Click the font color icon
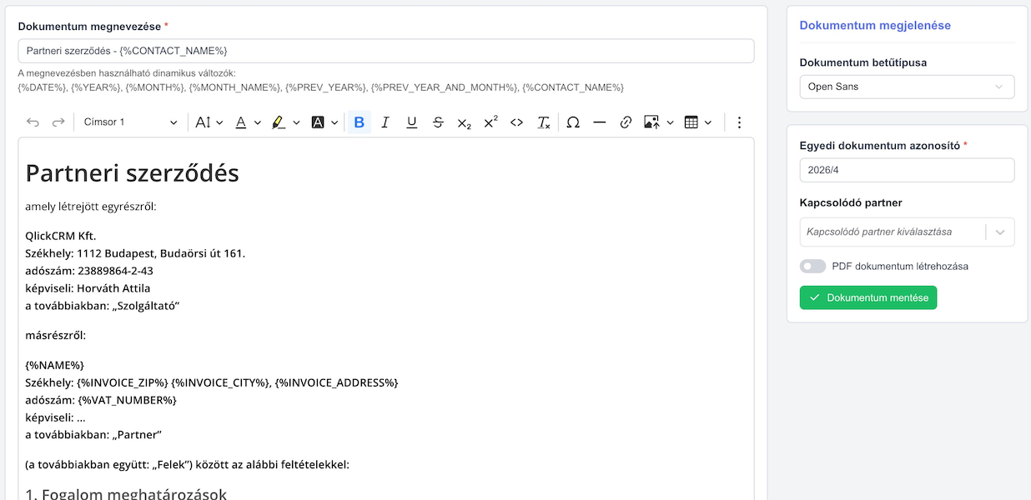This screenshot has height=500, width=1031. coord(240,122)
